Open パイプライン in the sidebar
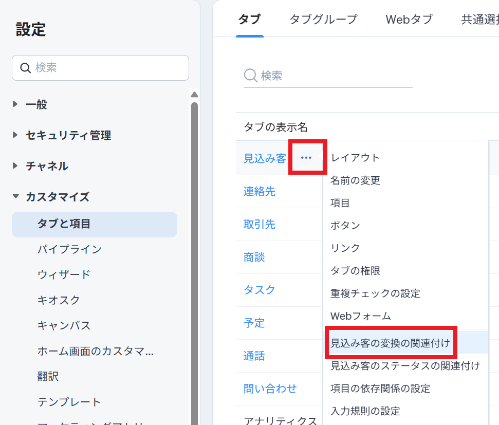This screenshot has height=425, width=499. pos(69,249)
